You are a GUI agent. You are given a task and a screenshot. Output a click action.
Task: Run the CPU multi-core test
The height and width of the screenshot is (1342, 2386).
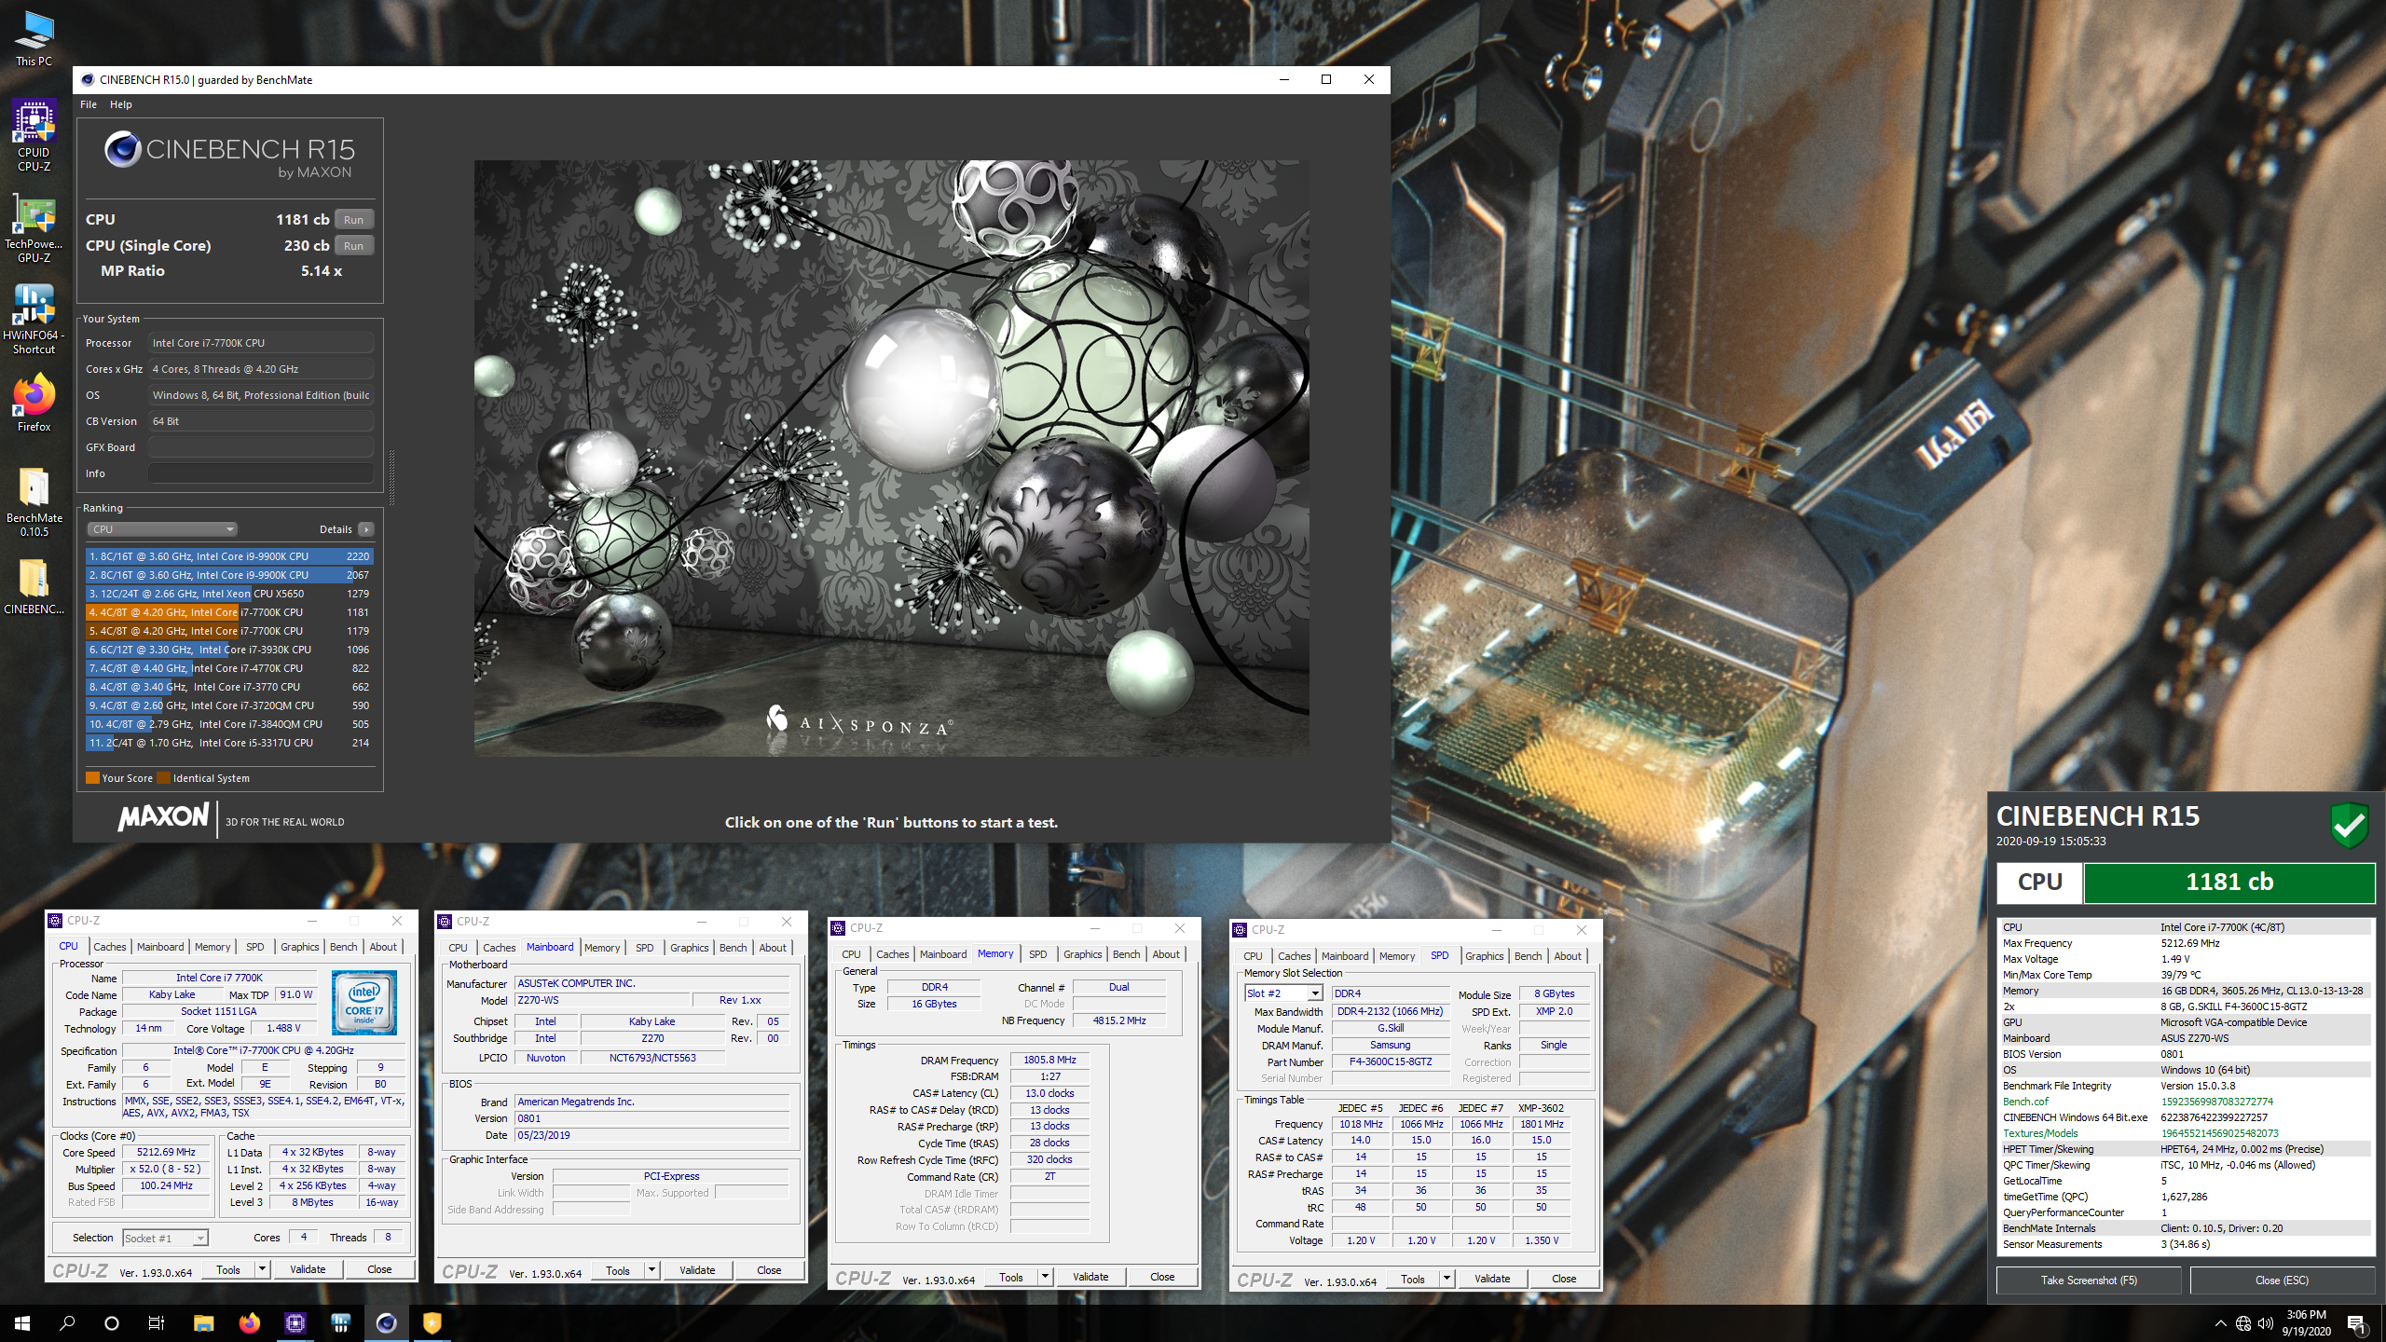[353, 220]
